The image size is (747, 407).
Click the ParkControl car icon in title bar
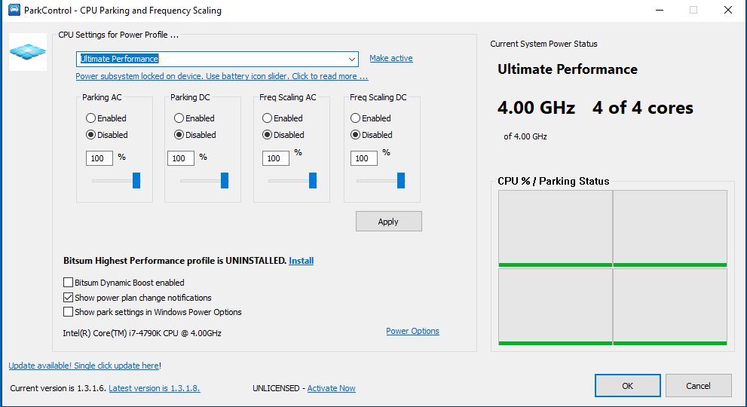tap(14, 10)
